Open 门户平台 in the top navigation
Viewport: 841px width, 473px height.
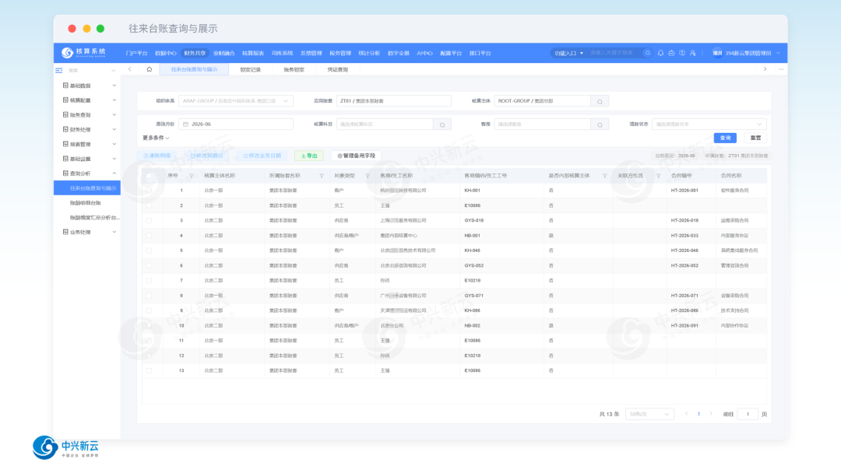[x=137, y=53]
